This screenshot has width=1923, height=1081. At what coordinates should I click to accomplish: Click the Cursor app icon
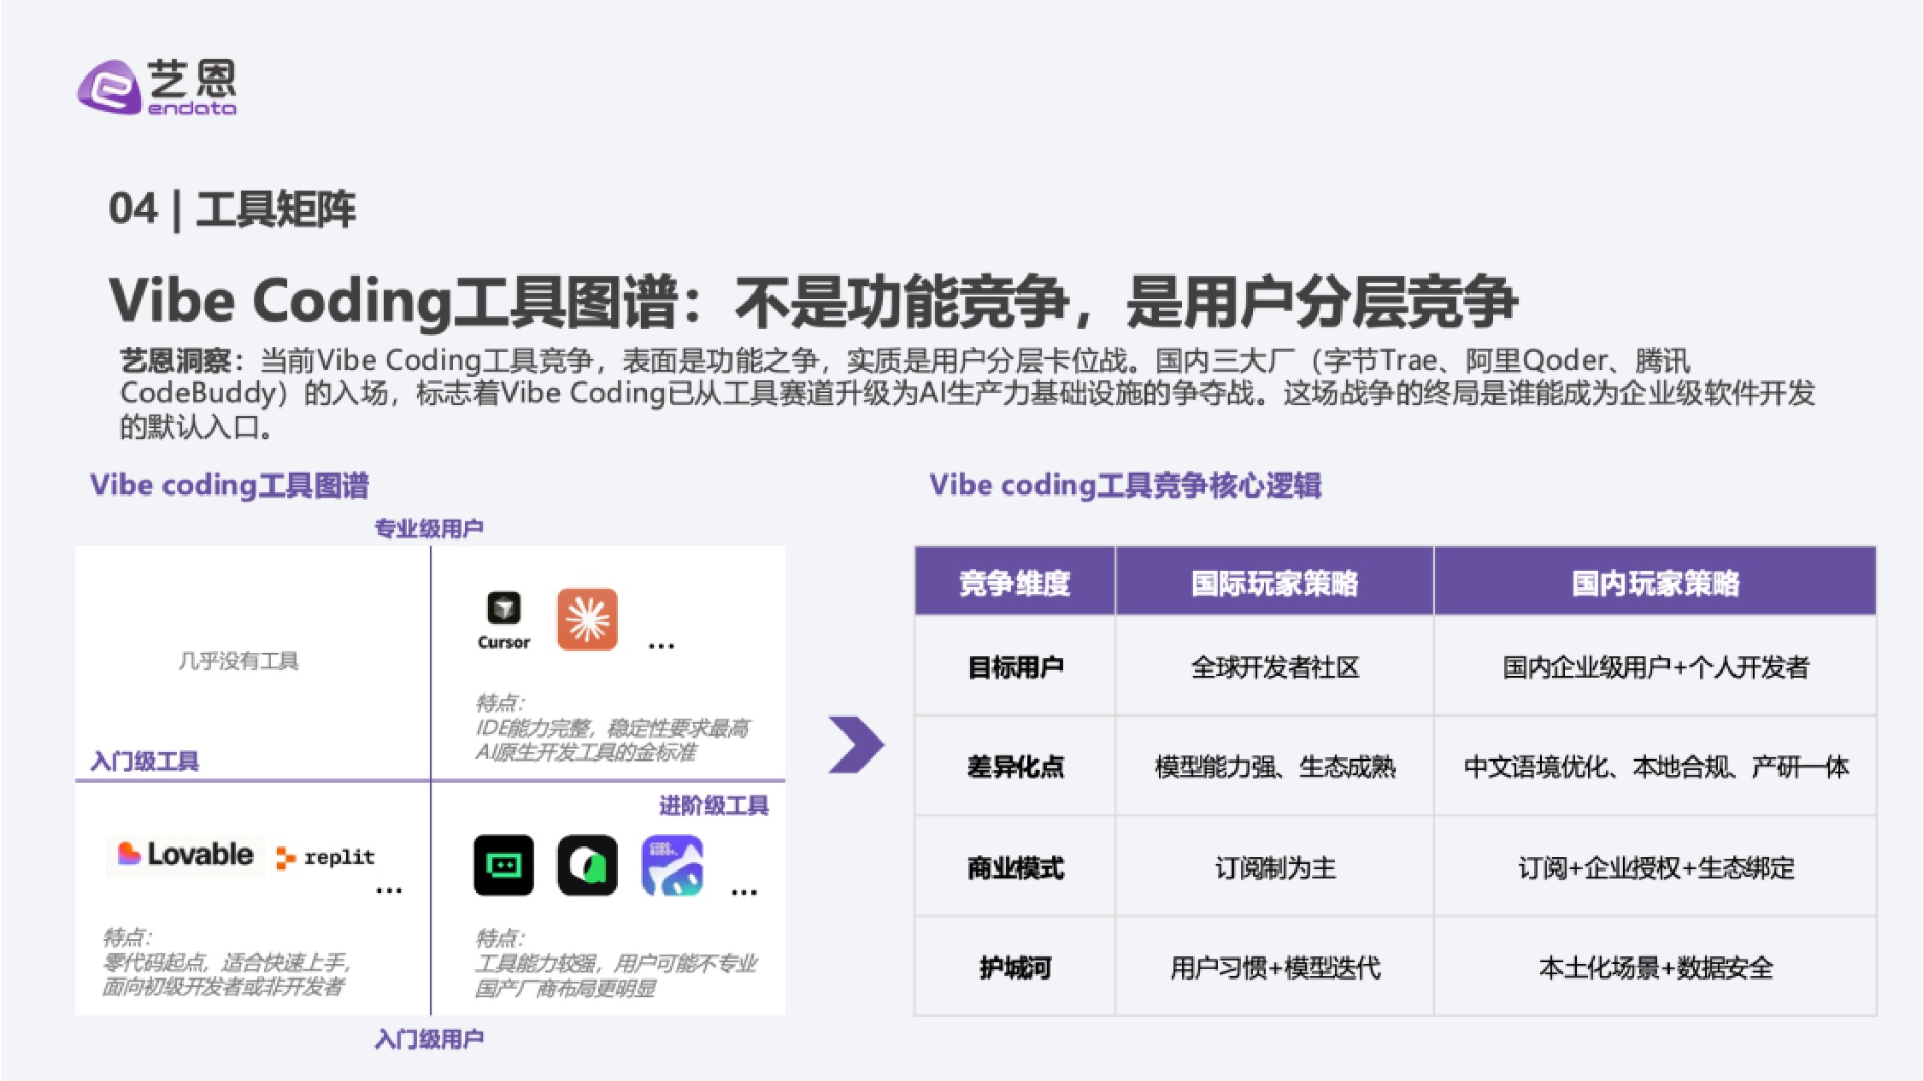pos(503,609)
